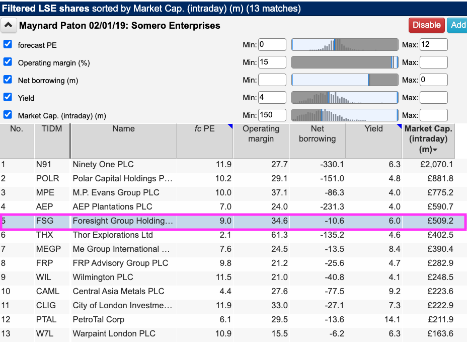Viewport: 467px width, 345px height.
Task: Click Market Cap Min input field
Action: tap(272, 115)
